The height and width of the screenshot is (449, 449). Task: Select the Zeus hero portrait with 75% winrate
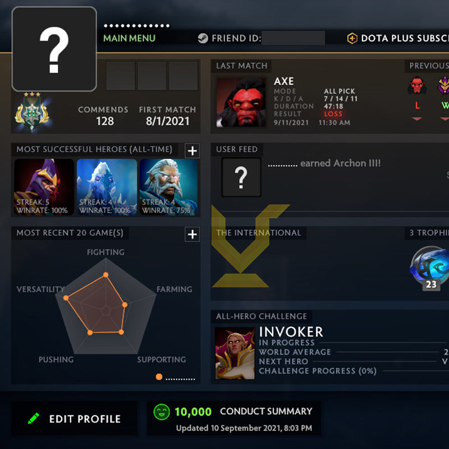pyautogui.click(x=168, y=187)
